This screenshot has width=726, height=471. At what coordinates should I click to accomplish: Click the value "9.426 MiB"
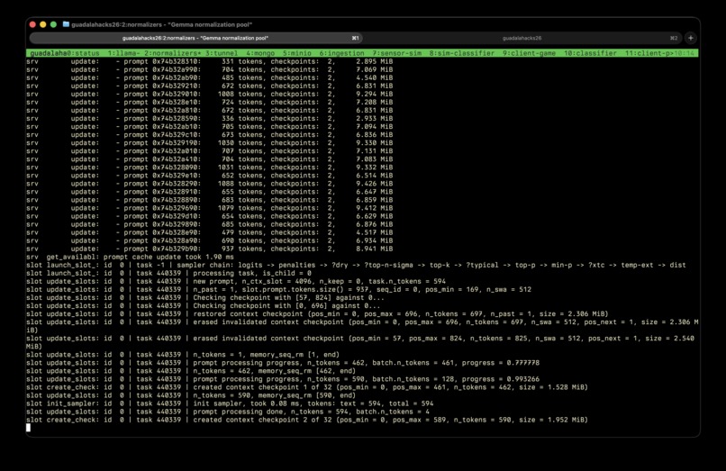(x=374, y=184)
